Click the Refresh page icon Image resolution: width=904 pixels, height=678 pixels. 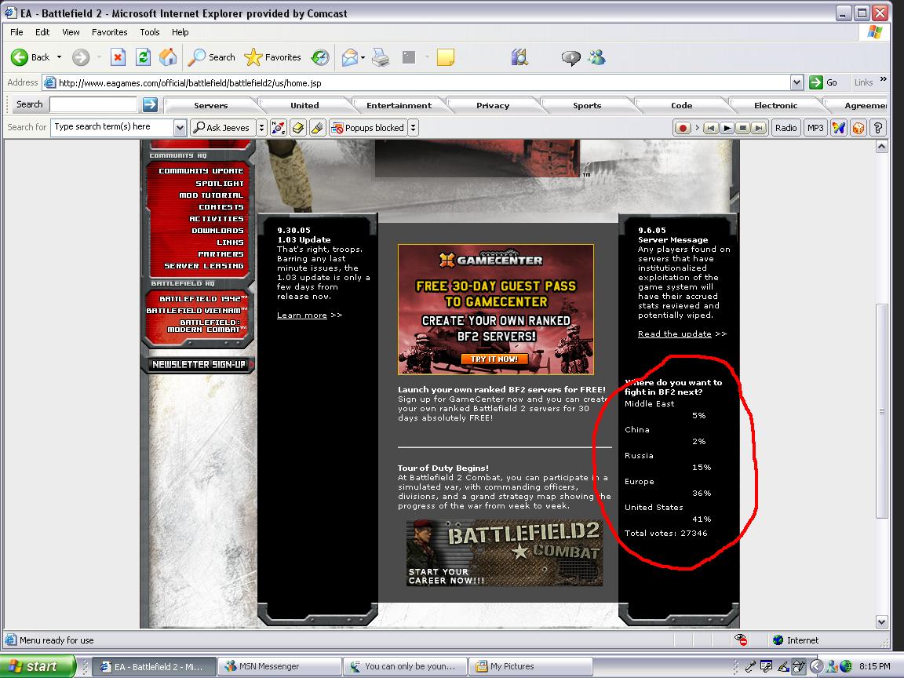(143, 57)
